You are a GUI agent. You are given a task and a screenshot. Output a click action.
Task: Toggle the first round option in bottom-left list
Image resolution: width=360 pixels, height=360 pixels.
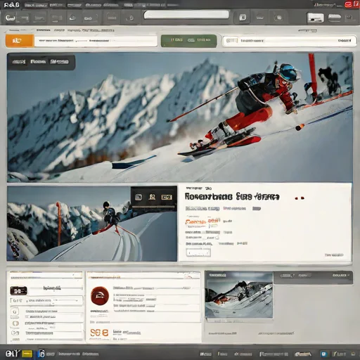coord(15,311)
